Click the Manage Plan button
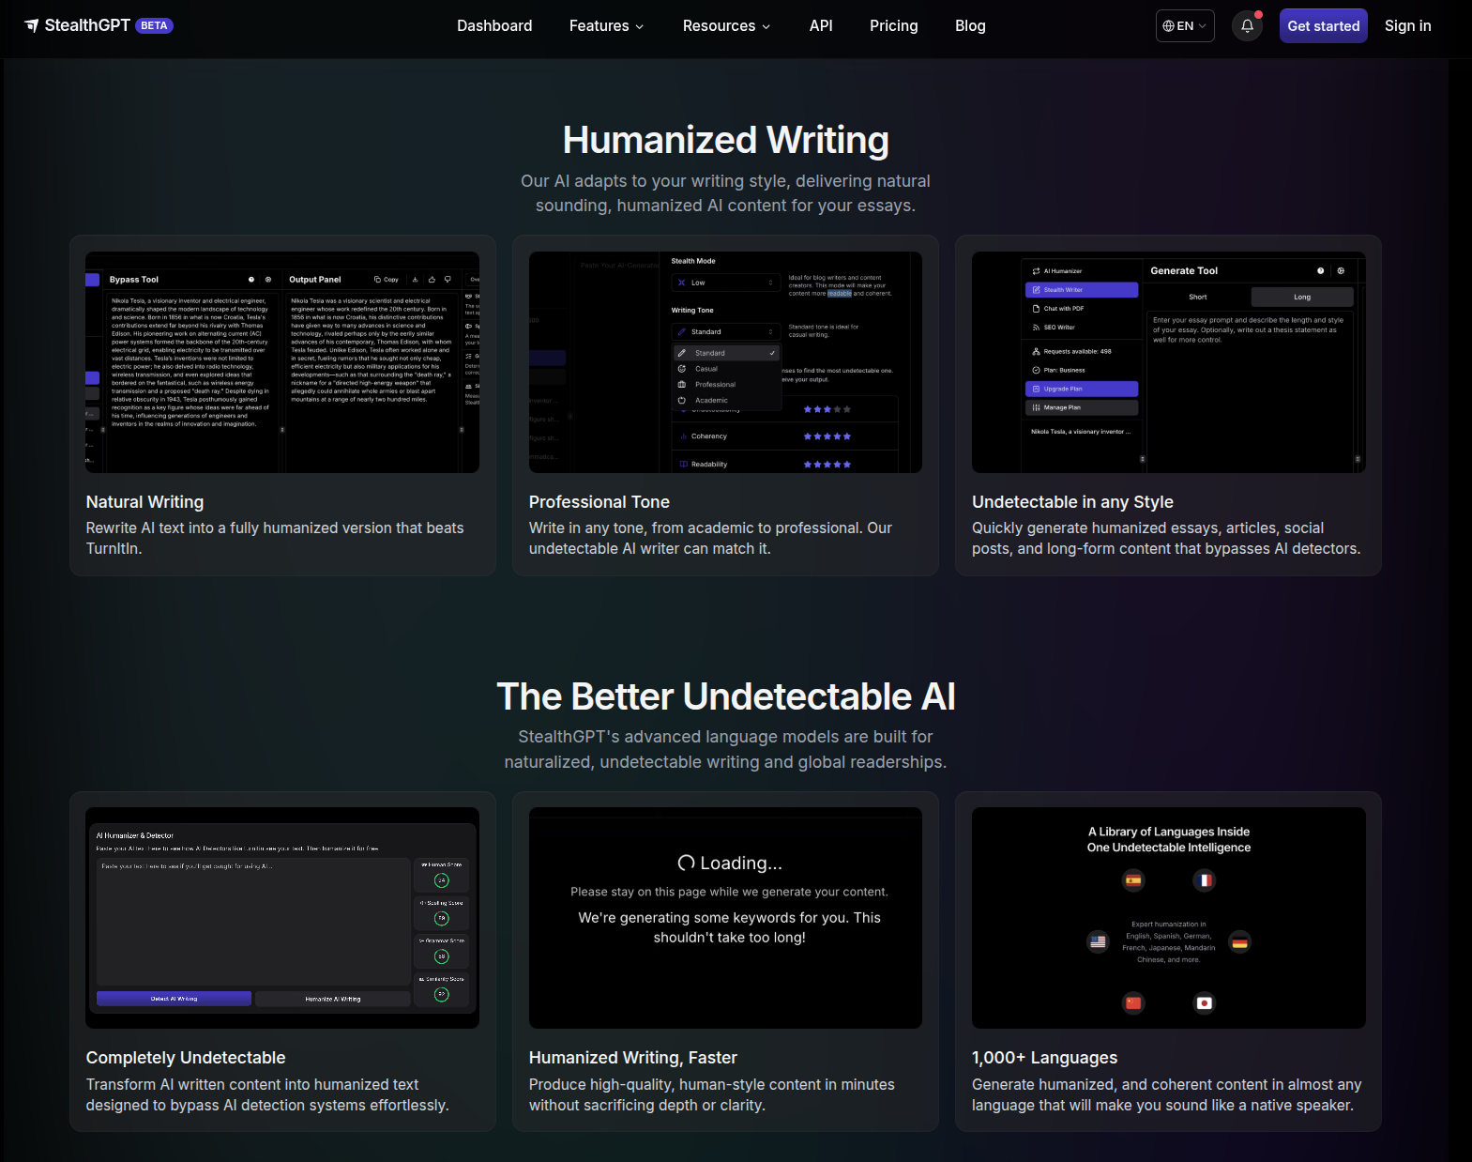Viewport: 1472px width, 1162px height. coord(1082,407)
